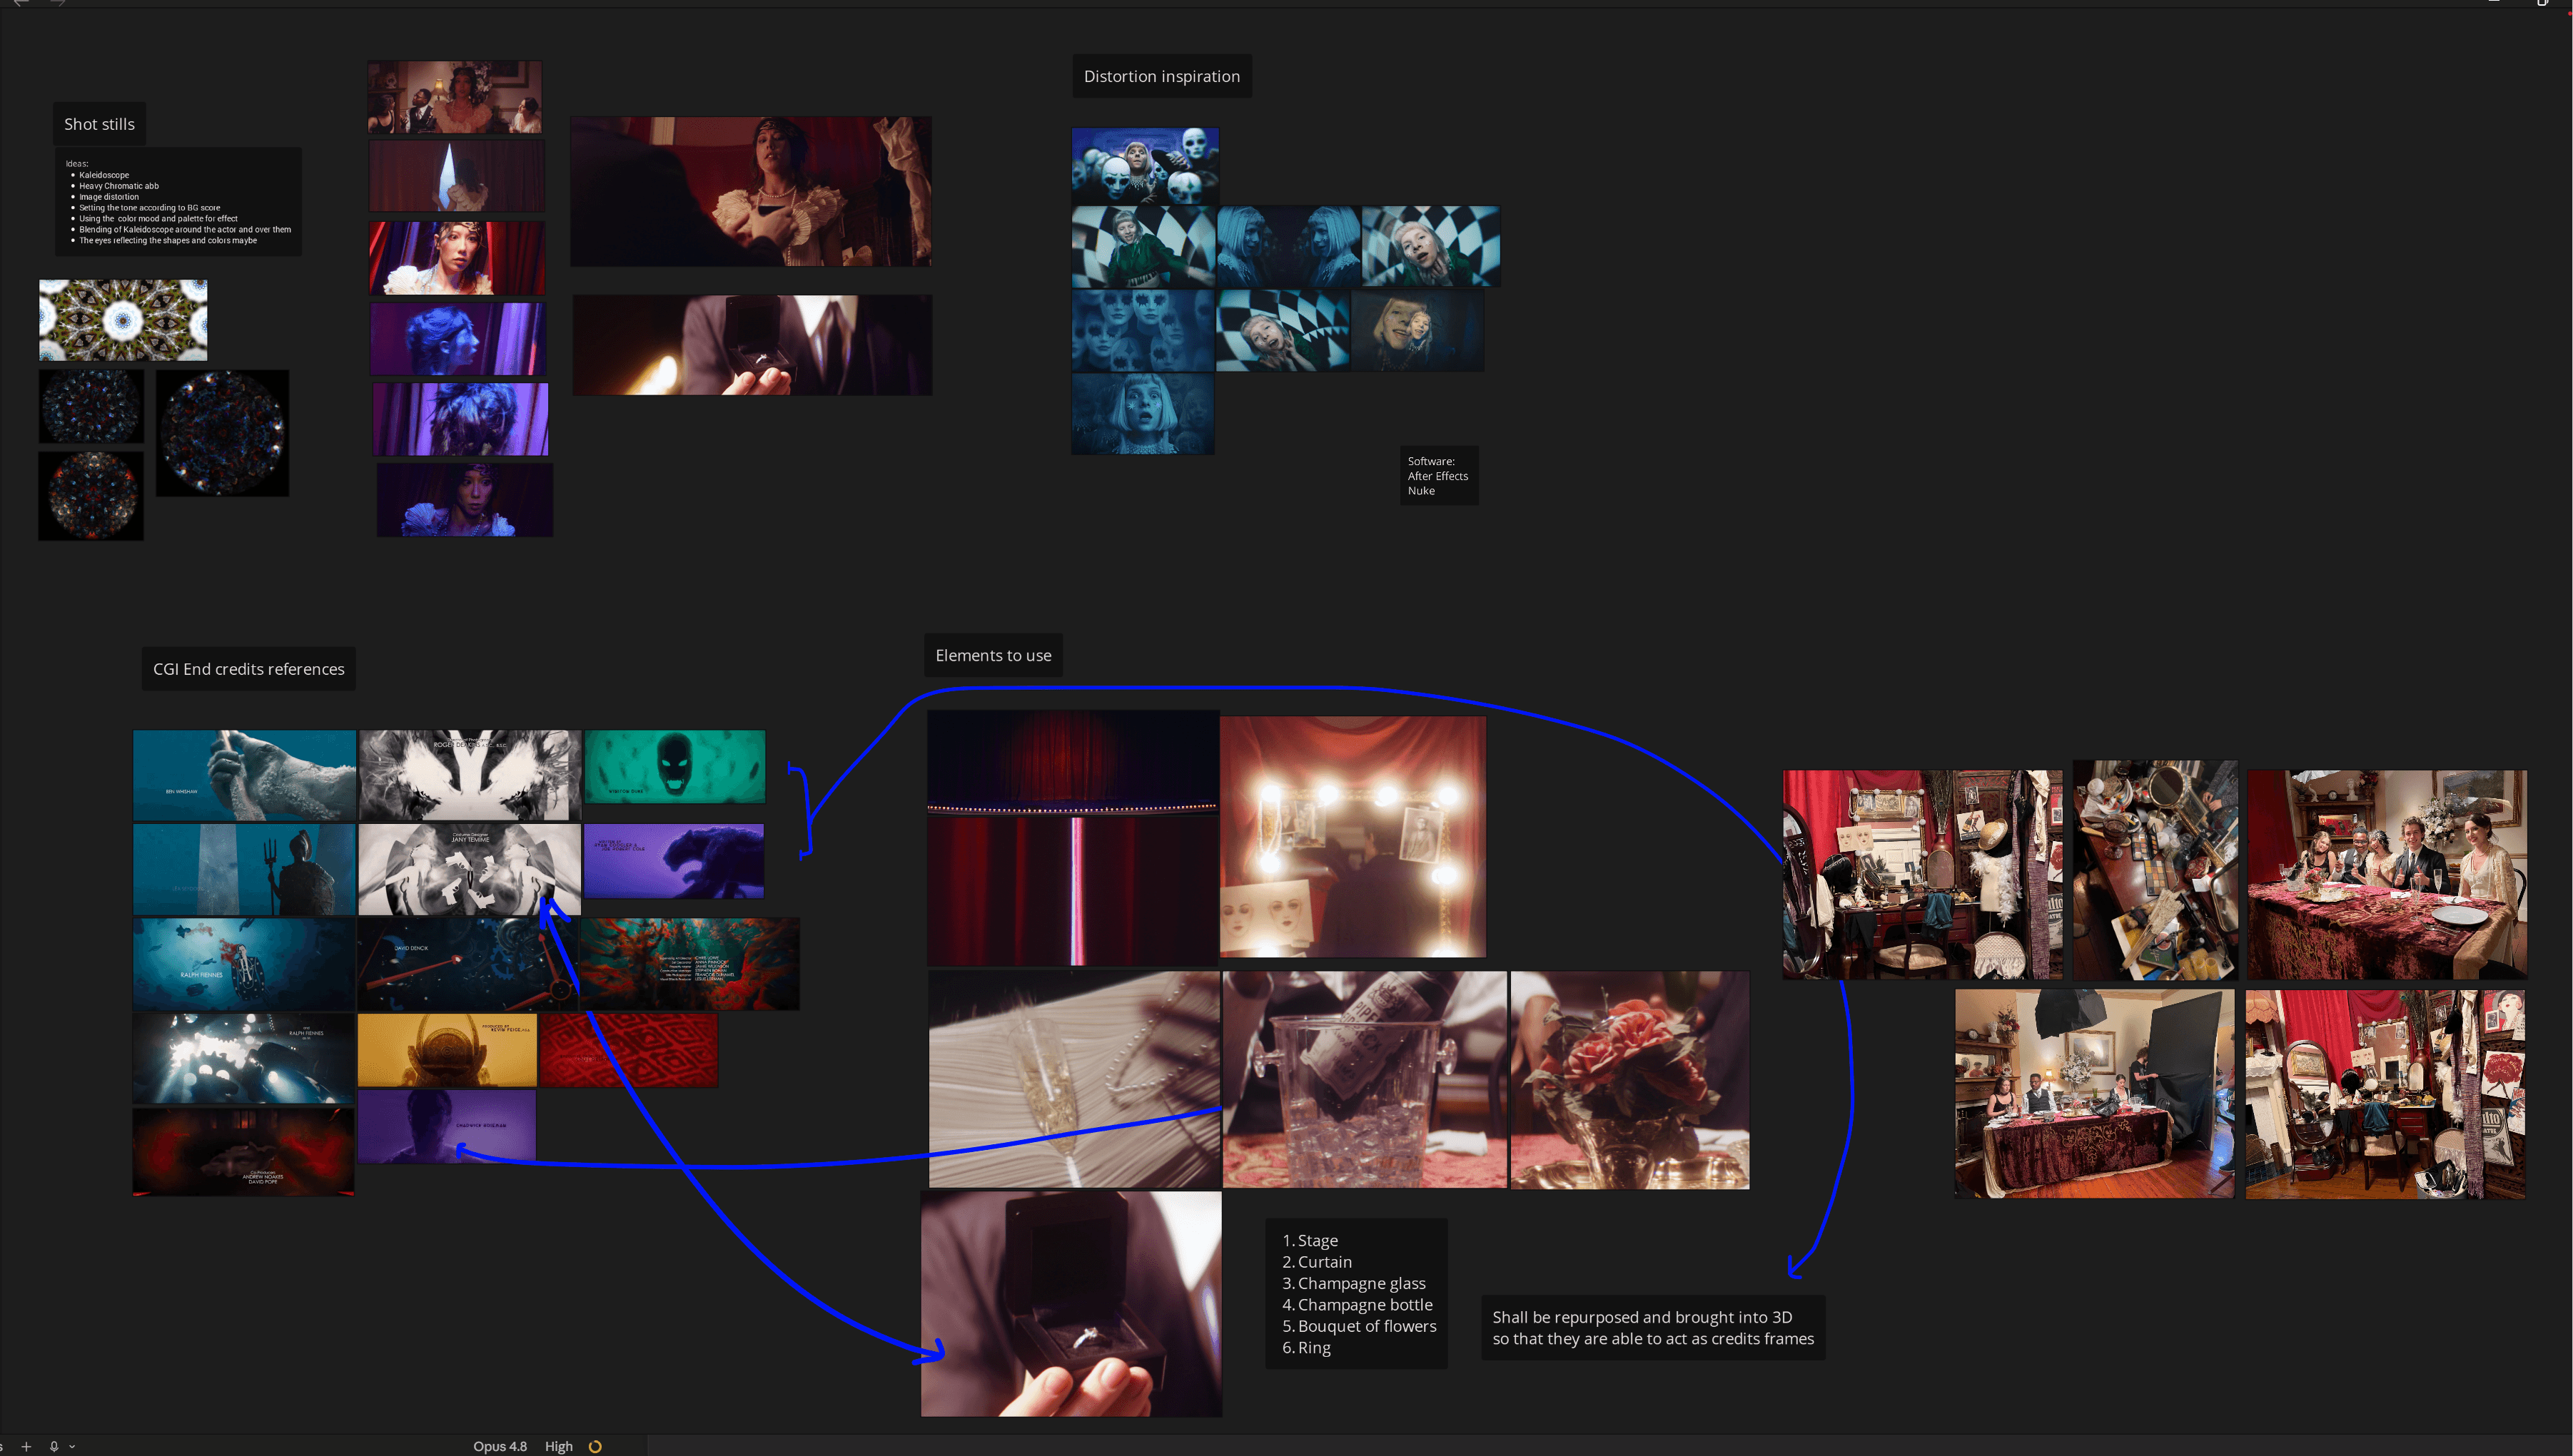Image resolution: width=2573 pixels, height=1456 pixels.
Task: Select the Software: After Effects Nuke note
Action: pos(1439,476)
